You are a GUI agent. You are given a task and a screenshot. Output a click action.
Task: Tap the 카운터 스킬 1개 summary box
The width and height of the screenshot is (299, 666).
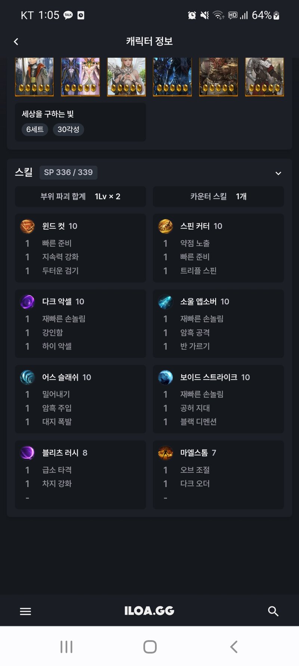(x=218, y=197)
